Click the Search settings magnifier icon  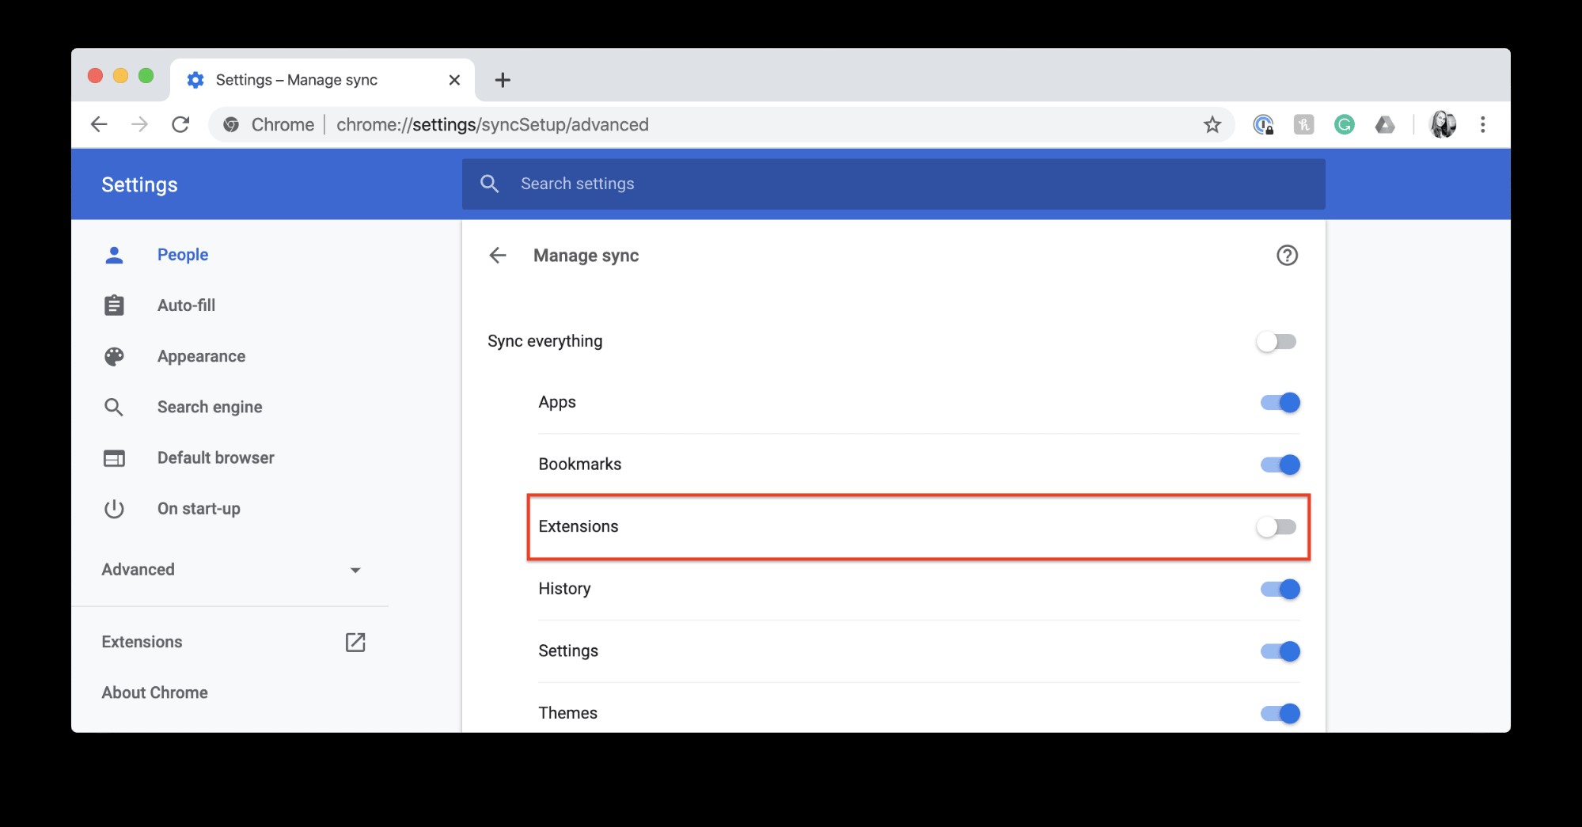tap(489, 184)
